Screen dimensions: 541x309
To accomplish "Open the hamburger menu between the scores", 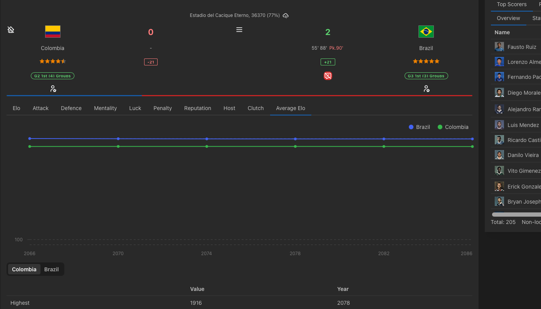I will point(239,30).
